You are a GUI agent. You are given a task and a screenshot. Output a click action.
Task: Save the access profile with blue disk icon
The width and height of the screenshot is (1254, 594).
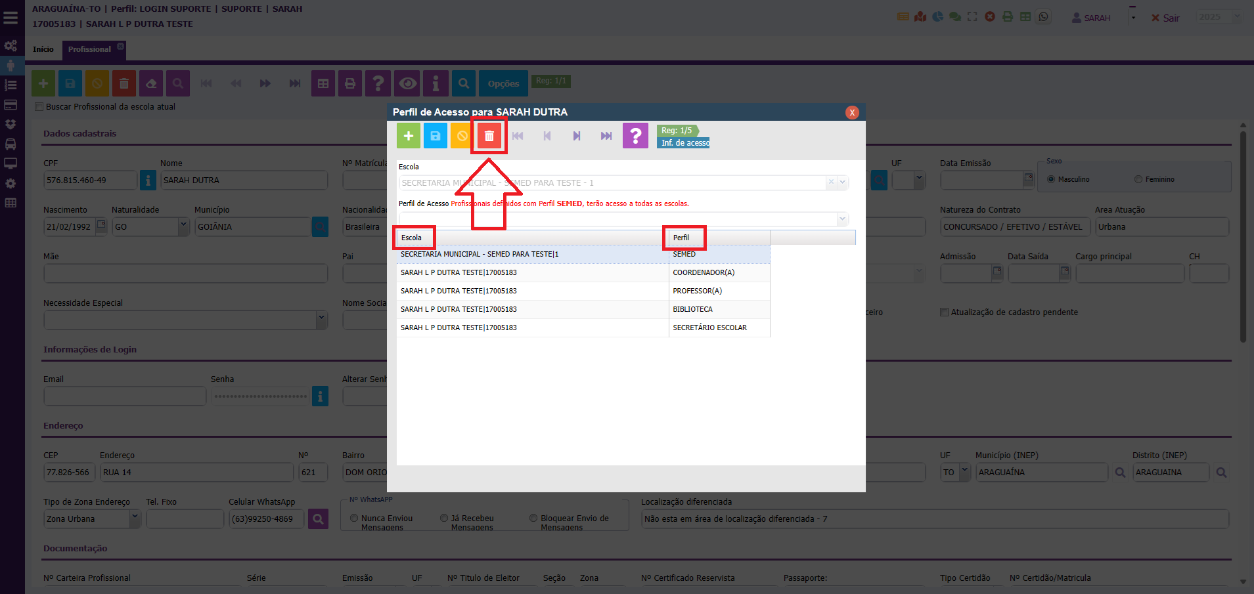click(435, 136)
